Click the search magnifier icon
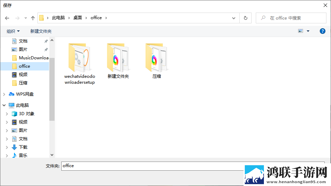Screen dimensions: 331x186 coord(263,18)
